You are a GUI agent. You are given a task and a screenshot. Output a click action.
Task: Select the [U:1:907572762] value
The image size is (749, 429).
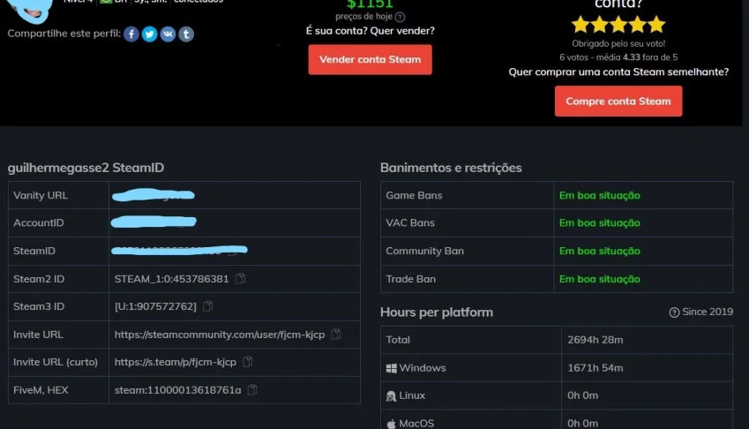pyautogui.click(x=155, y=306)
